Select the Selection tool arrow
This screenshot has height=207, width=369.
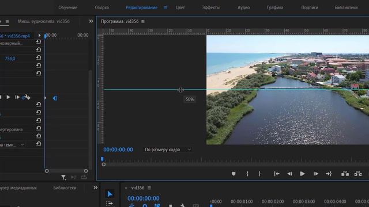coord(110,194)
